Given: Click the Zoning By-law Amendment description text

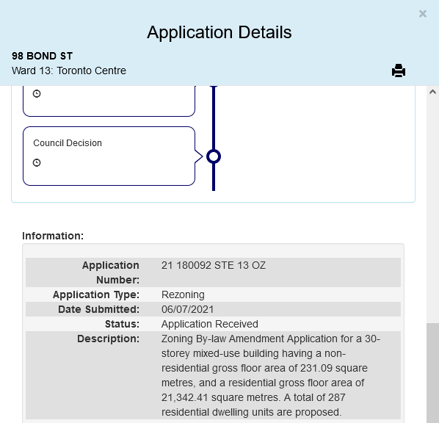Looking at the screenshot, I should coord(271,375).
